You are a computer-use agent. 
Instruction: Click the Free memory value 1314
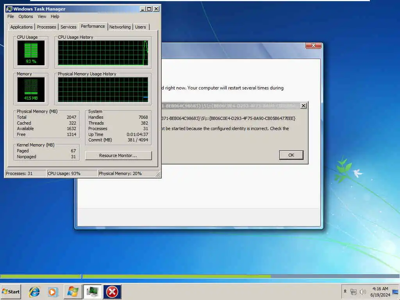point(71,134)
